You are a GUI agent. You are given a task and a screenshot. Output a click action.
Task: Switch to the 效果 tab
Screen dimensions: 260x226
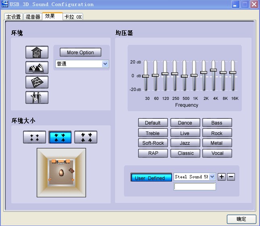point(52,16)
